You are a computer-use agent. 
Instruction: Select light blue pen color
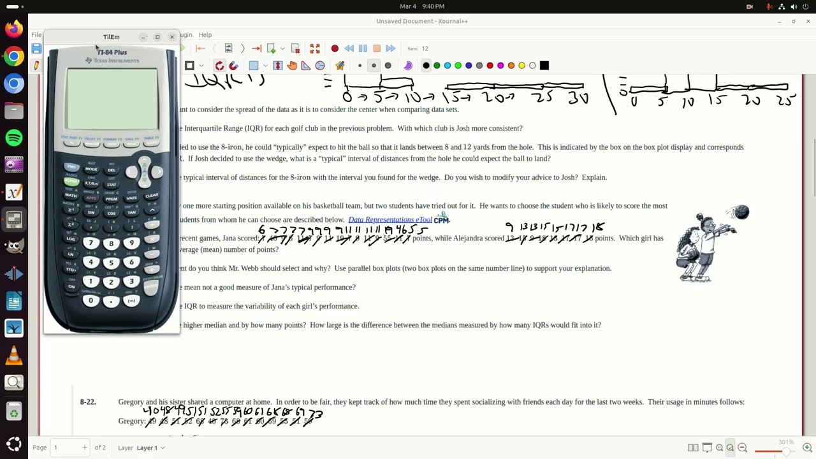[x=448, y=66]
